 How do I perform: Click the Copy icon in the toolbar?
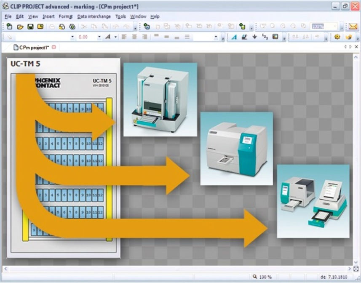(94, 27)
